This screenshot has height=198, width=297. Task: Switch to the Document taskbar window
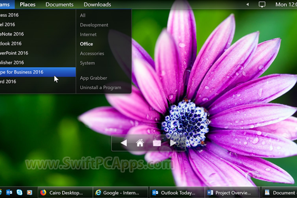coord(279,193)
